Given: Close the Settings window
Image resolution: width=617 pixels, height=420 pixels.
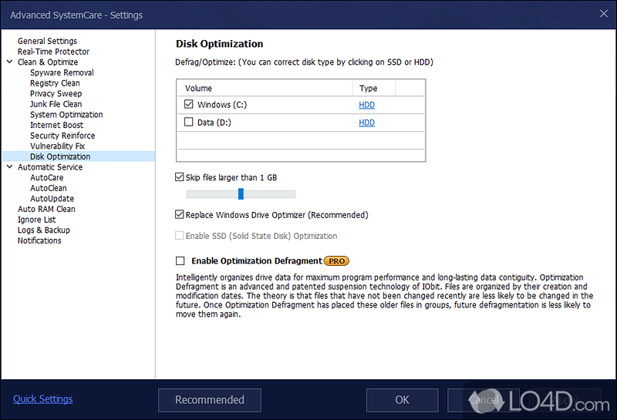Looking at the screenshot, I should 602,15.
